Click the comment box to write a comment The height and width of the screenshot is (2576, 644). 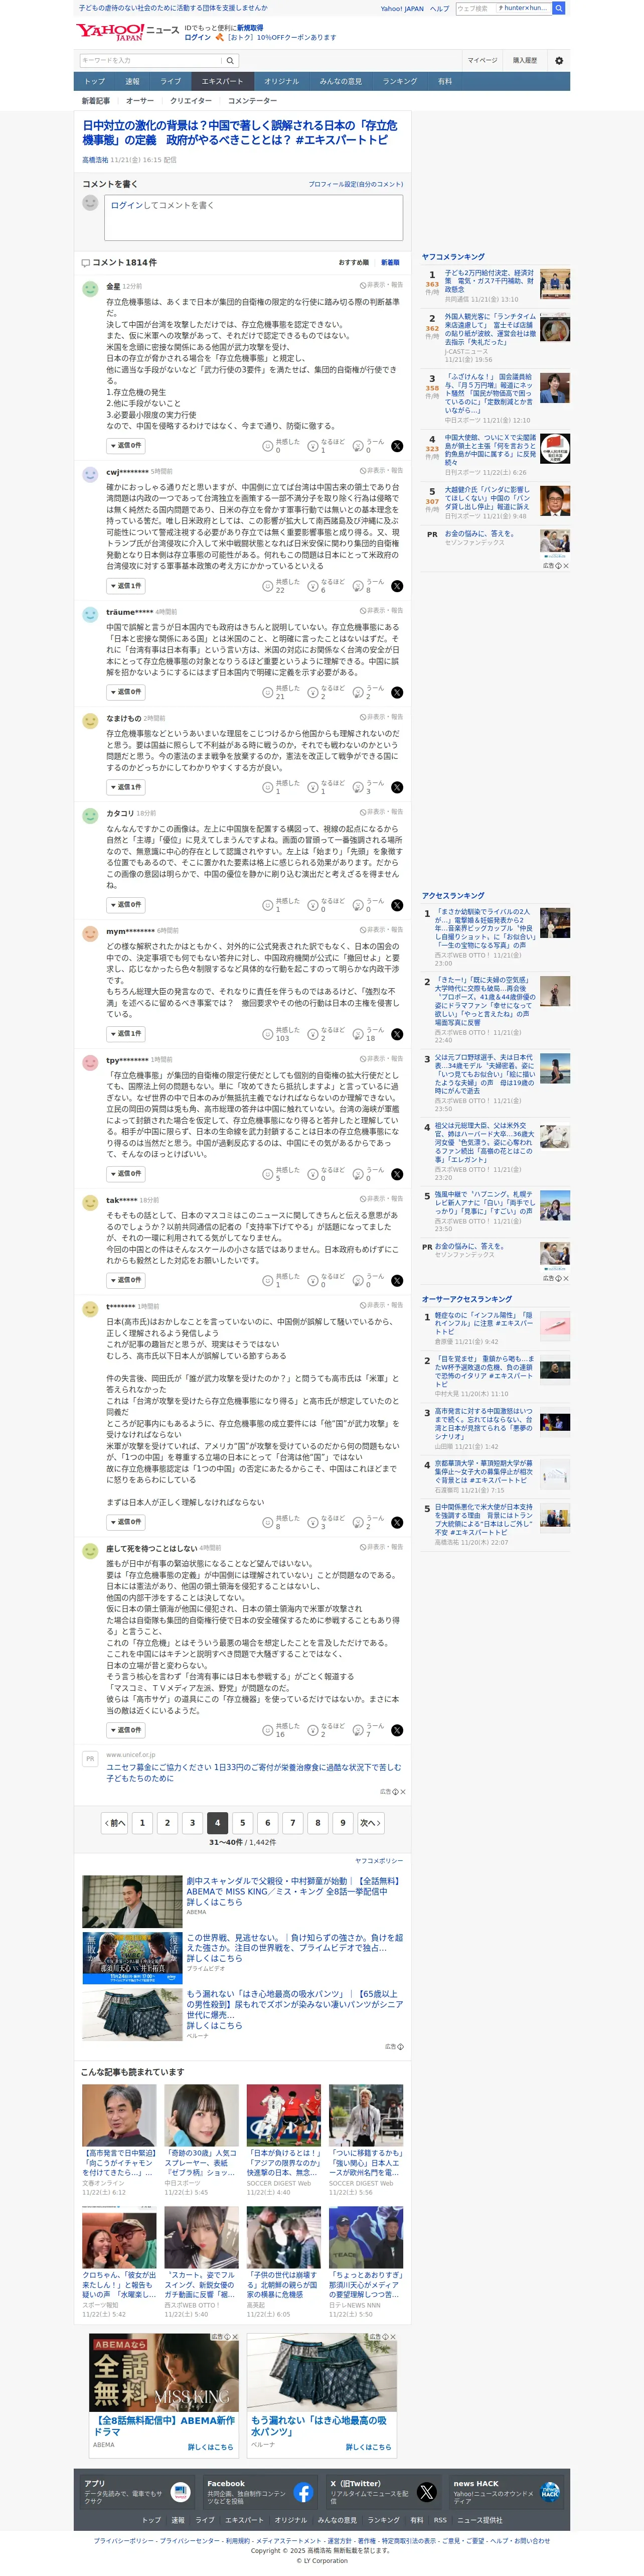coord(253,217)
